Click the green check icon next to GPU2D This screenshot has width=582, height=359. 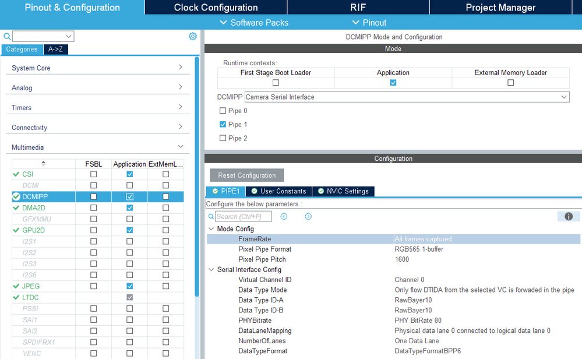(16, 230)
